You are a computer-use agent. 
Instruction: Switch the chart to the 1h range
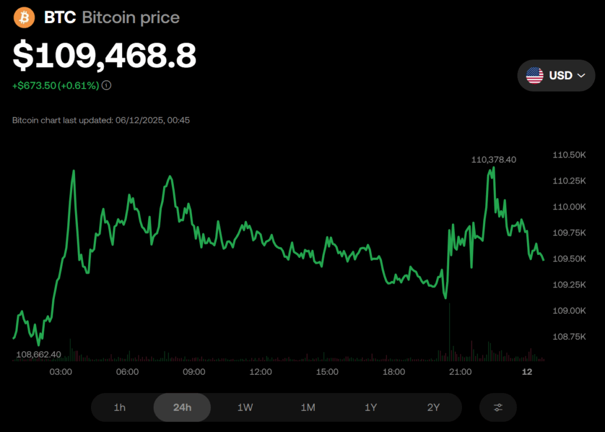[119, 407]
